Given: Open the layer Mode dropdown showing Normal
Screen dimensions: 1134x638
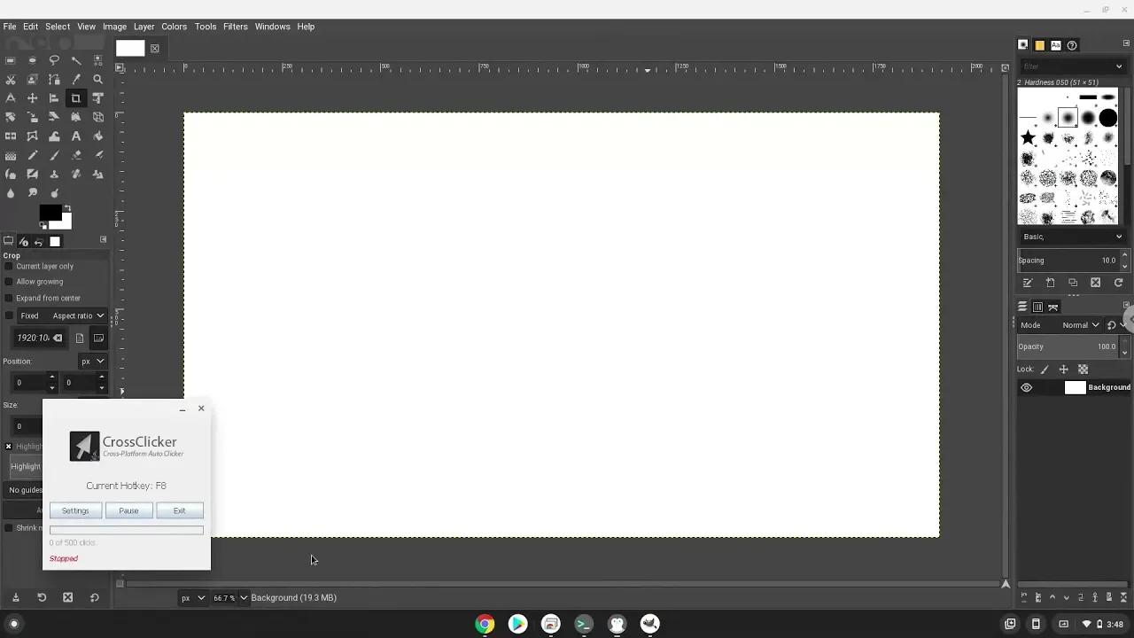Looking at the screenshot, I should click(1079, 324).
